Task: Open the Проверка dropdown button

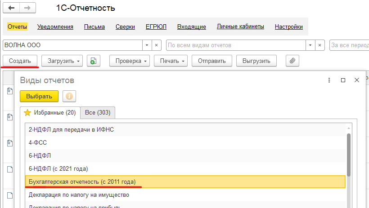Action: point(130,61)
